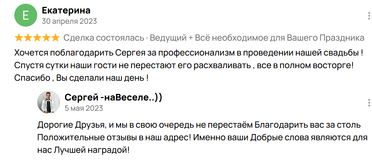The height and width of the screenshot is (162, 372).
Task: Click reply's last line "нас Лучшей наградой!"
Action: (84, 150)
